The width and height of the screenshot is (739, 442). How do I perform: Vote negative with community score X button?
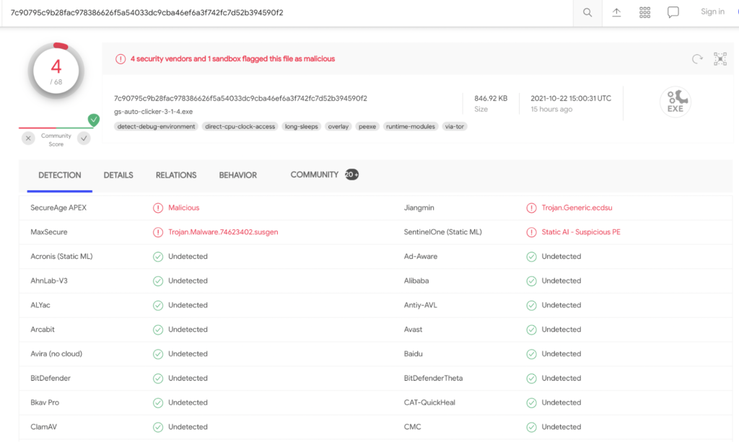click(28, 138)
